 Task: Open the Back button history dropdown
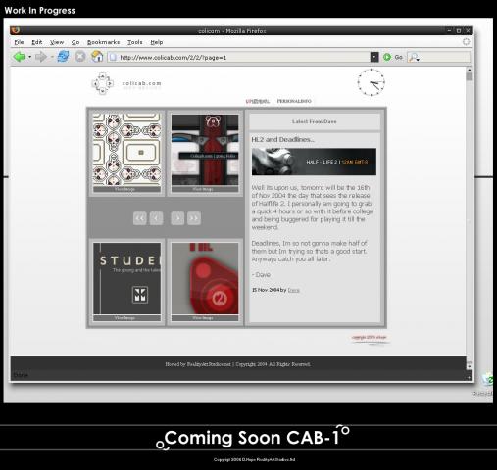pyautogui.click(x=29, y=57)
